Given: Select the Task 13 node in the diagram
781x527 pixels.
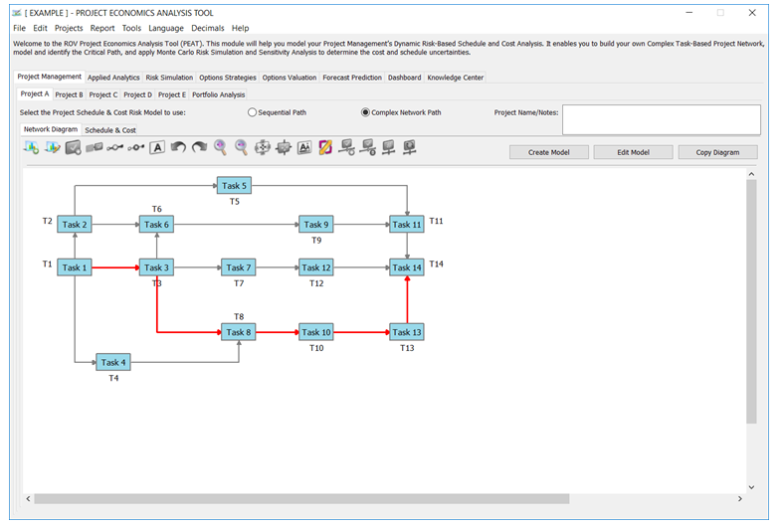Looking at the screenshot, I should [x=407, y=332].
